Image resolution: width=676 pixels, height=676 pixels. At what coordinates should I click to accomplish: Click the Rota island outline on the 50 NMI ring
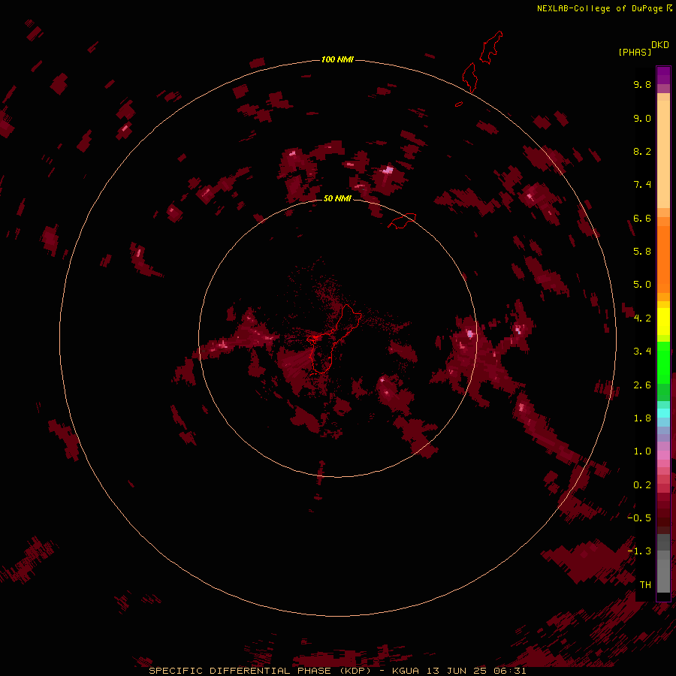click(403, 221)
